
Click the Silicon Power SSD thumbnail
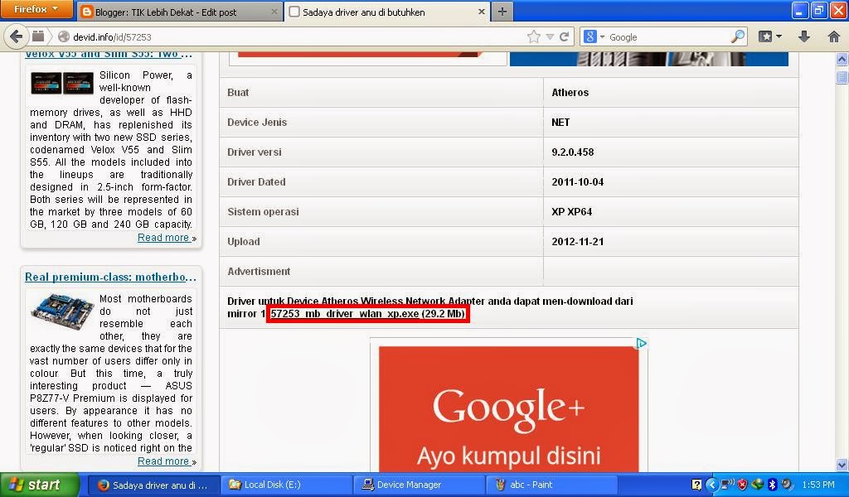pyautogui.click(x=62, y=83)
